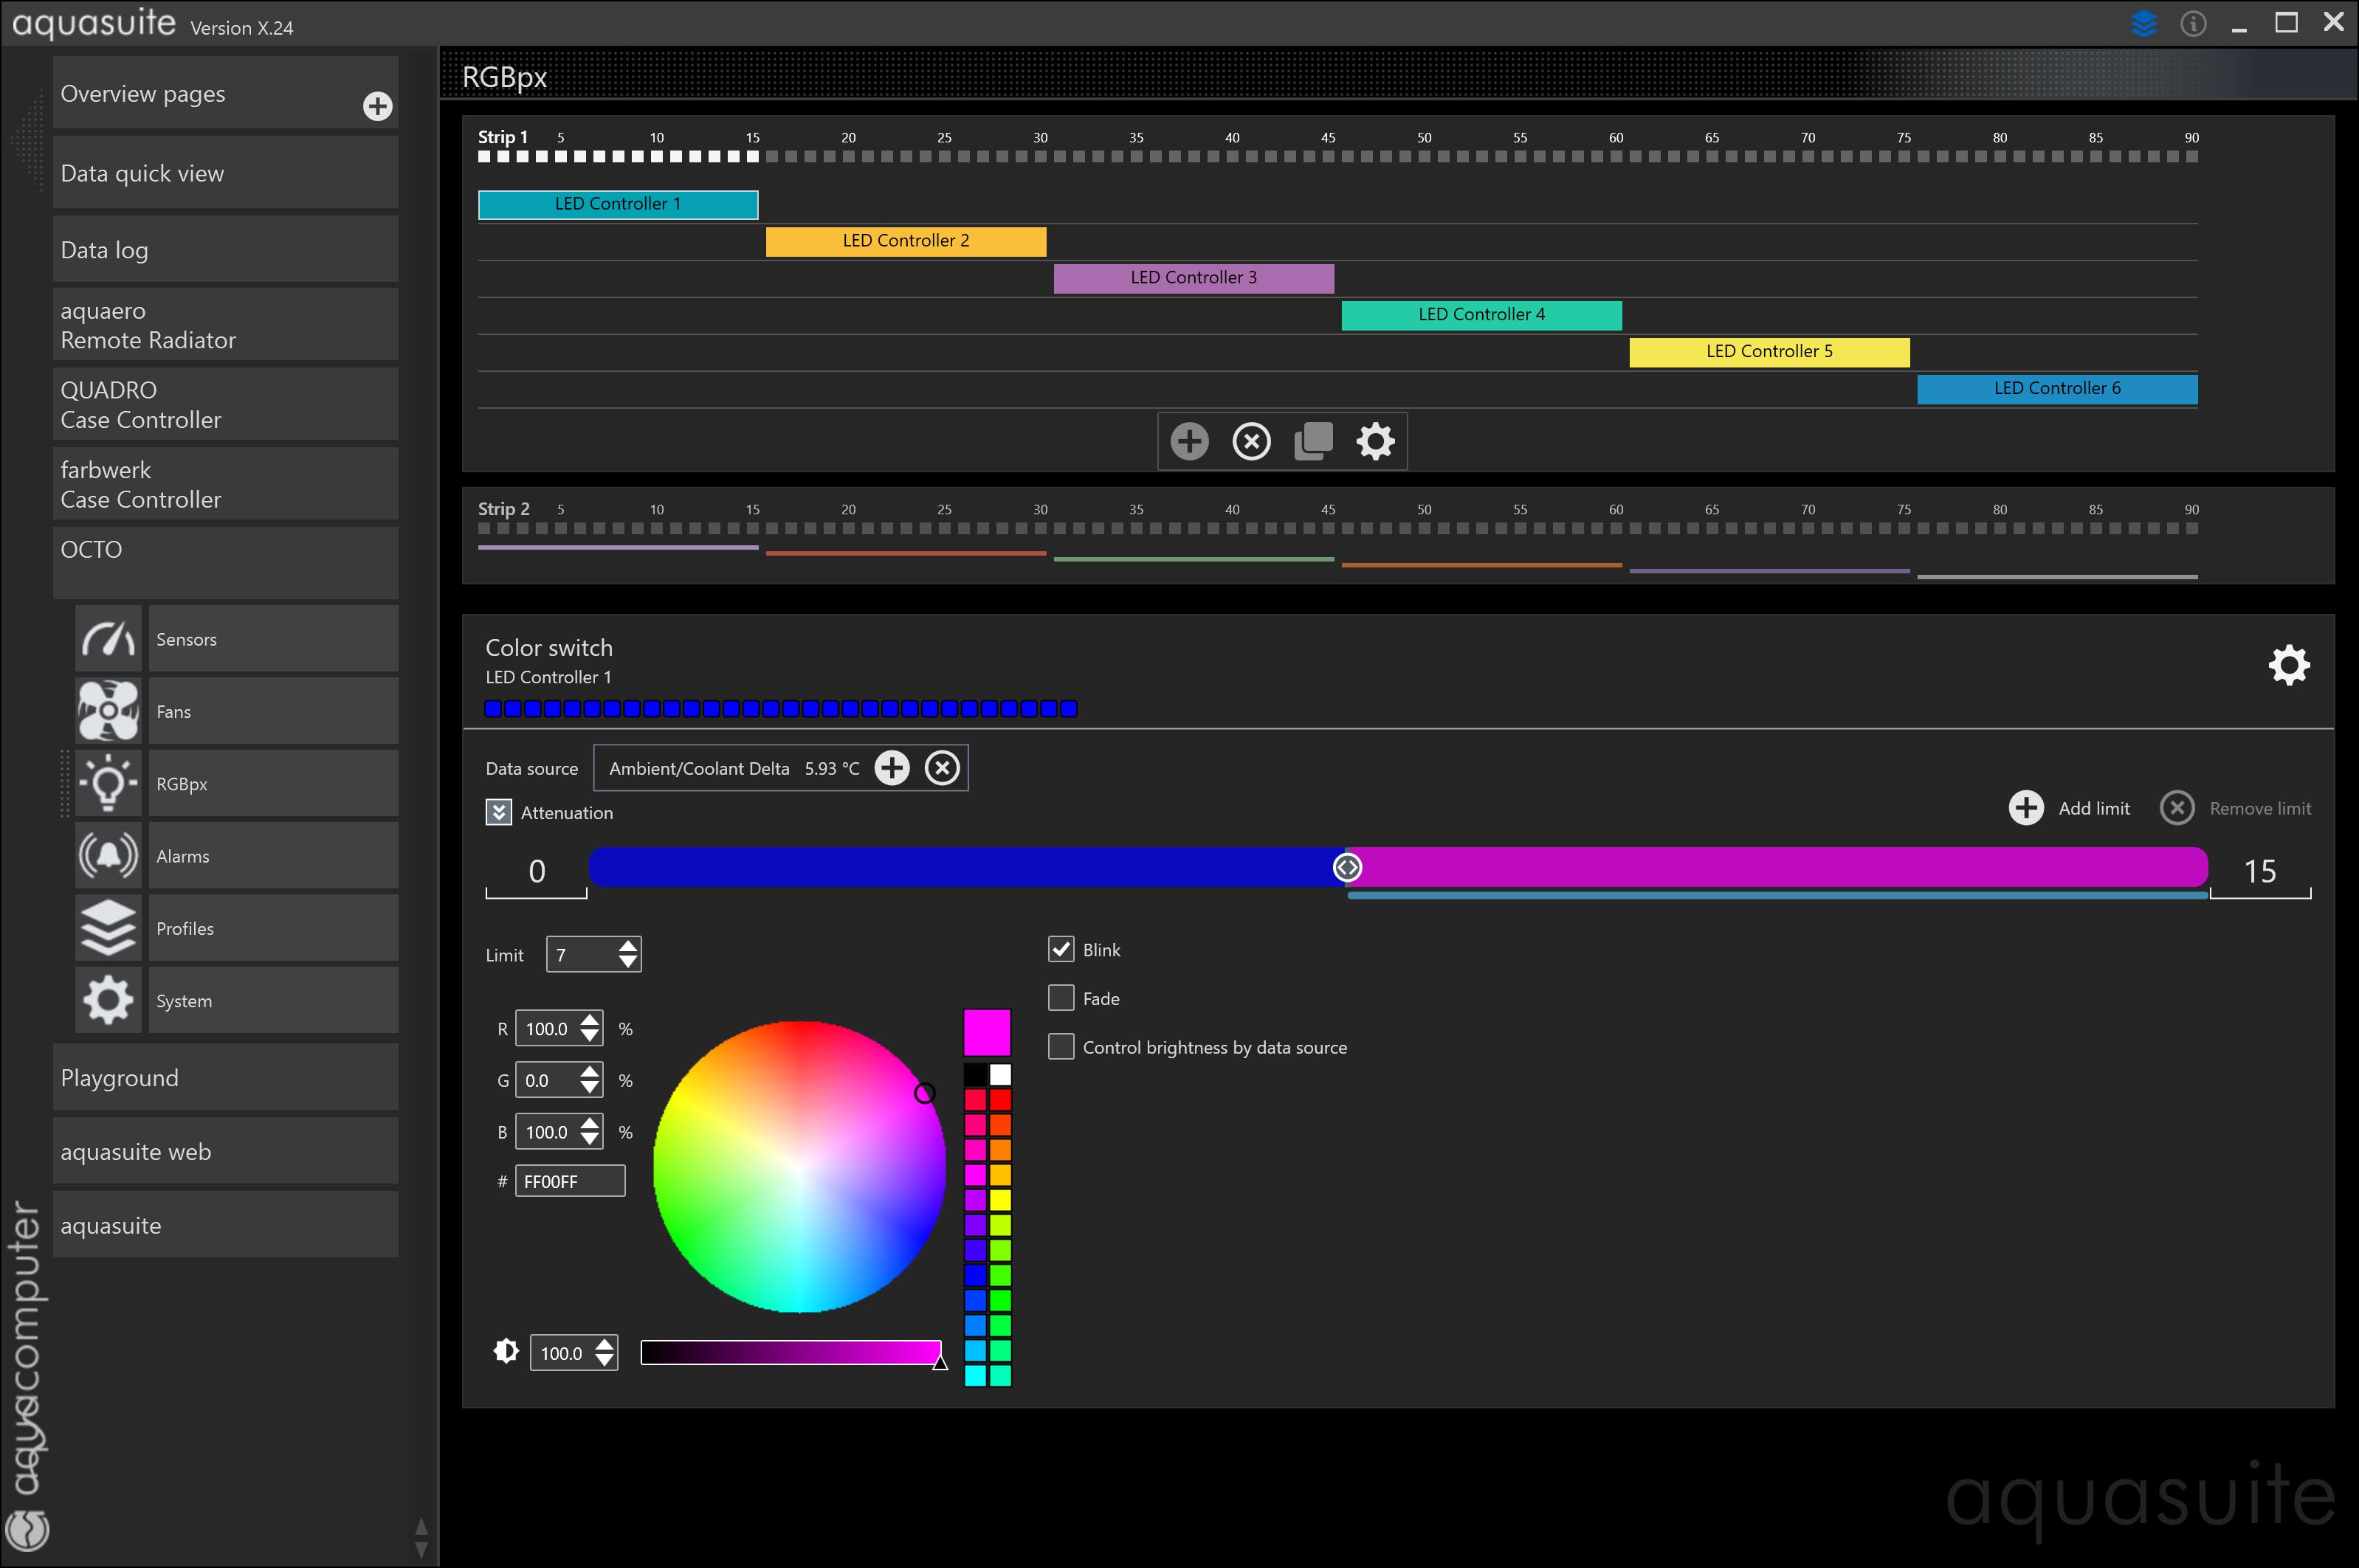Disable the Blink checkbox

tap(1061, 949)
